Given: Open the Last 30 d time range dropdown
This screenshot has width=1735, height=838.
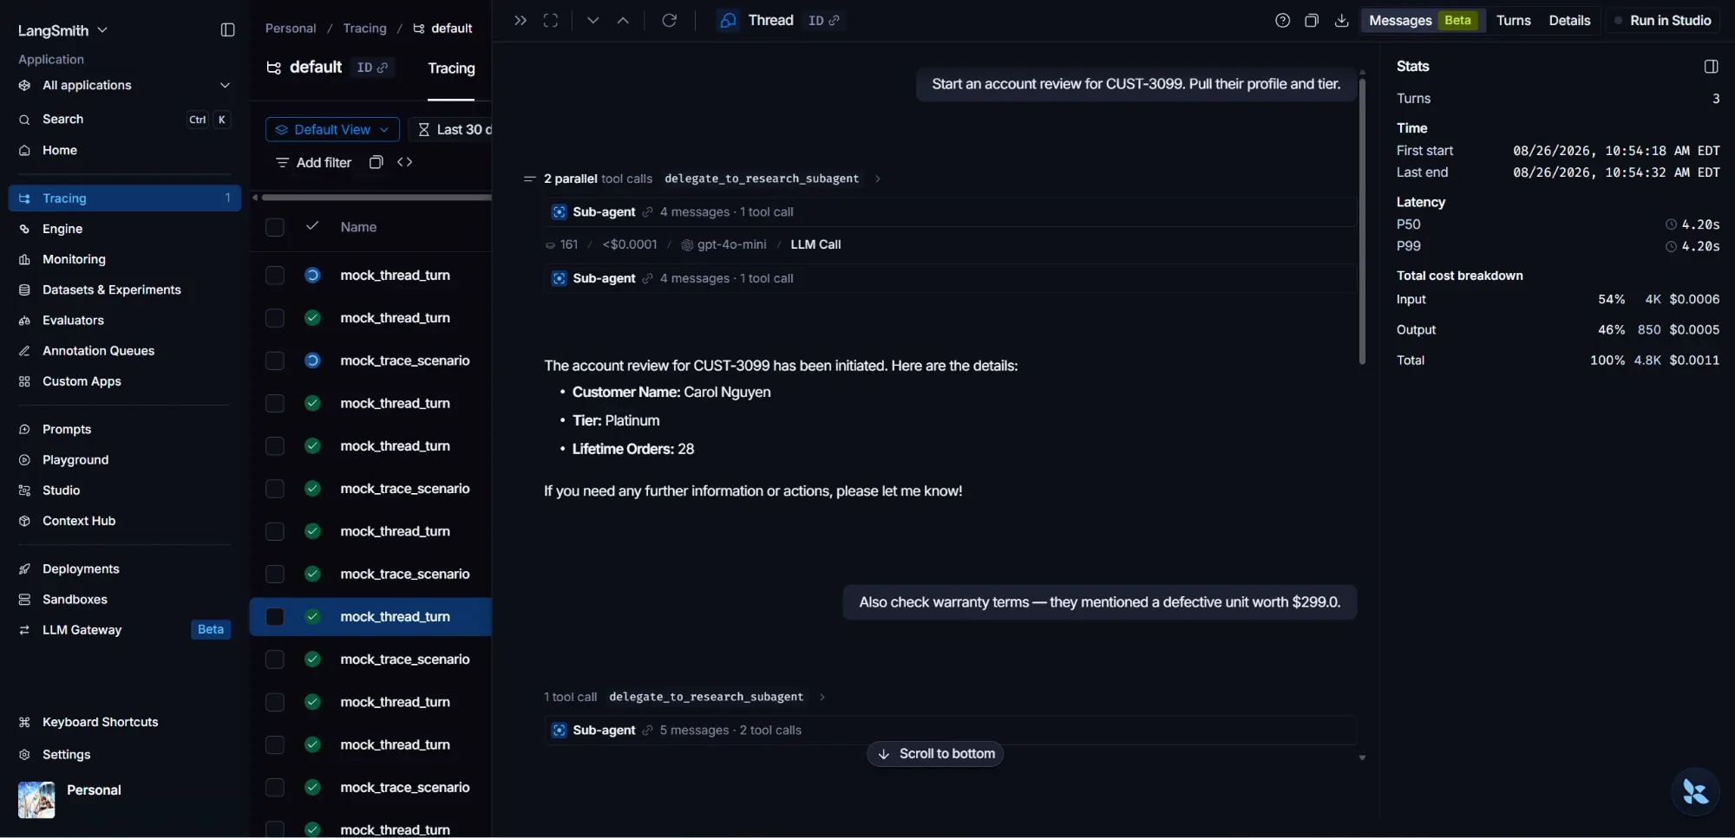Looking at the screenshot, I should click(x=452, y=130).
